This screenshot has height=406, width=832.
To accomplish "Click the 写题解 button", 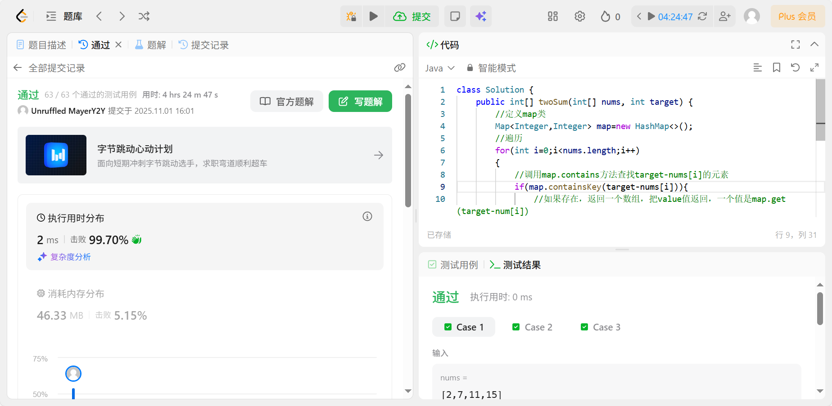I will (x=360, y=101).
